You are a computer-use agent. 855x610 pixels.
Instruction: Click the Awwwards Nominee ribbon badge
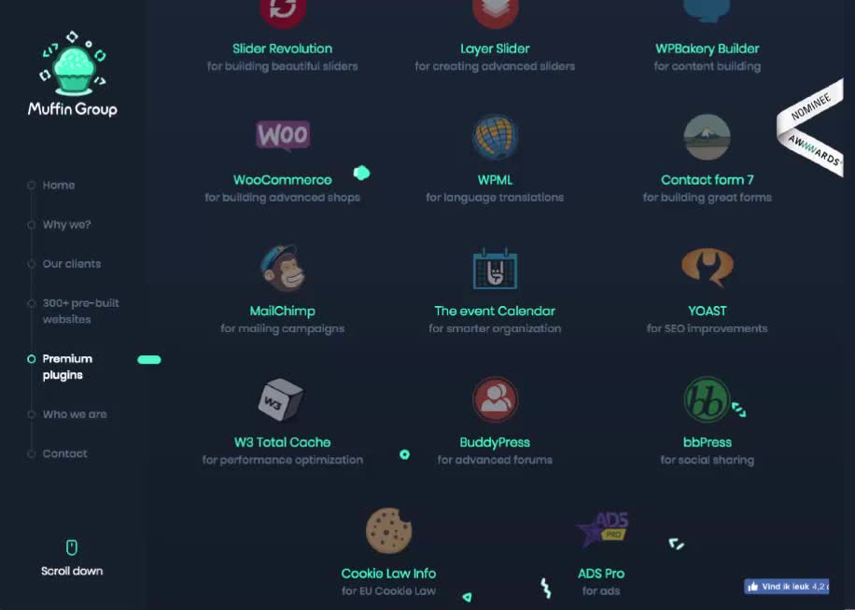pos(810,128)
